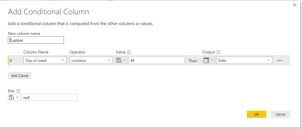Open the Output type selector showing a table icon

[209, 60]
